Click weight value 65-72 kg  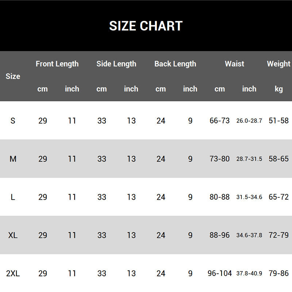tap(278, 197)
